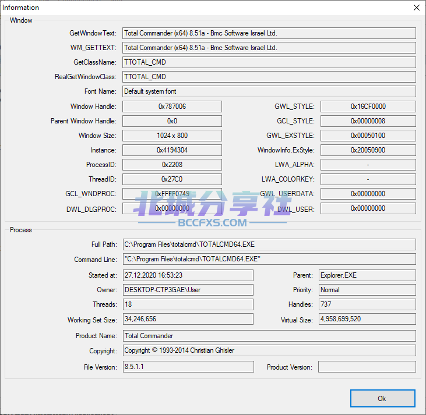Click the 'Full Path:' label
Screen dimensions: 426x415
(x=104, y=244)
